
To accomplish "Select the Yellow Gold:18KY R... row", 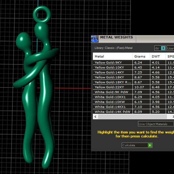I will [x=133, y=82].
